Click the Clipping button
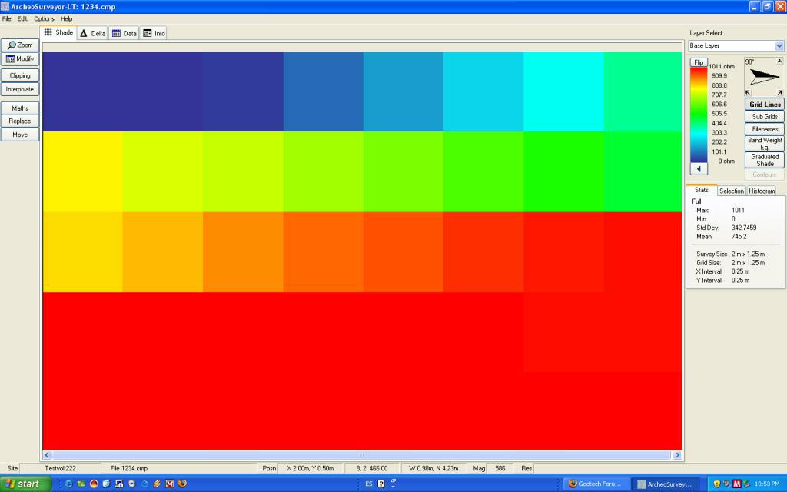 pos(20,75)
